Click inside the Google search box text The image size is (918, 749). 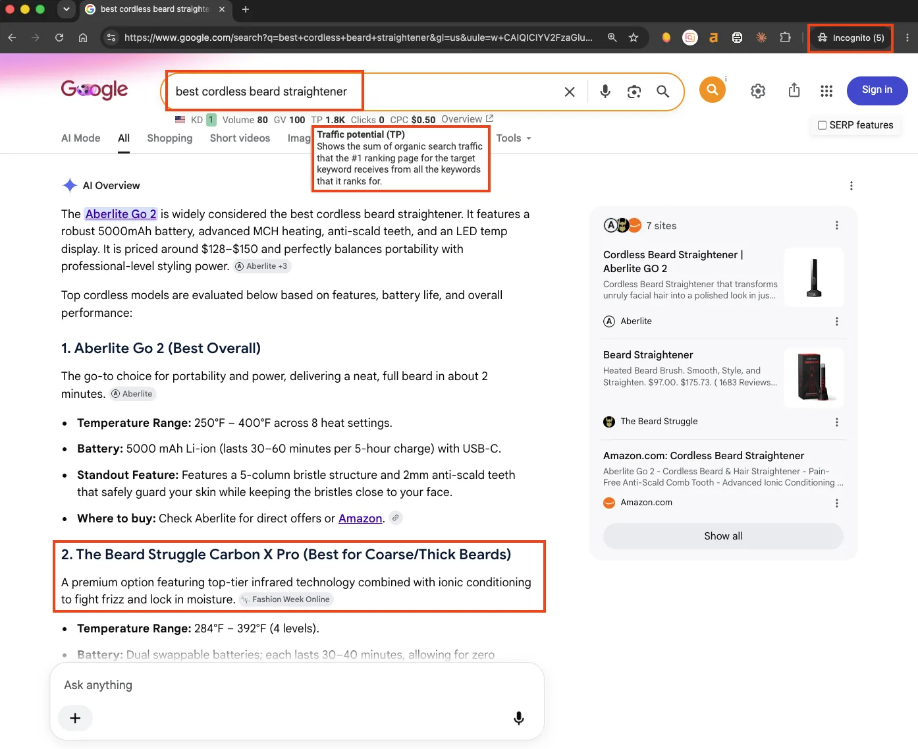(x=261, y=92)
